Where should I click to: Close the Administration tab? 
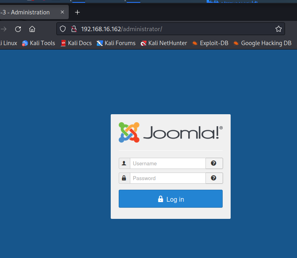click(x=62, y=12)
